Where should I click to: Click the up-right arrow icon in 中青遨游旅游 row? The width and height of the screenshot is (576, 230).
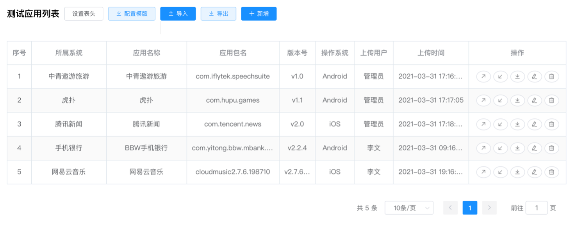point(483,77)
